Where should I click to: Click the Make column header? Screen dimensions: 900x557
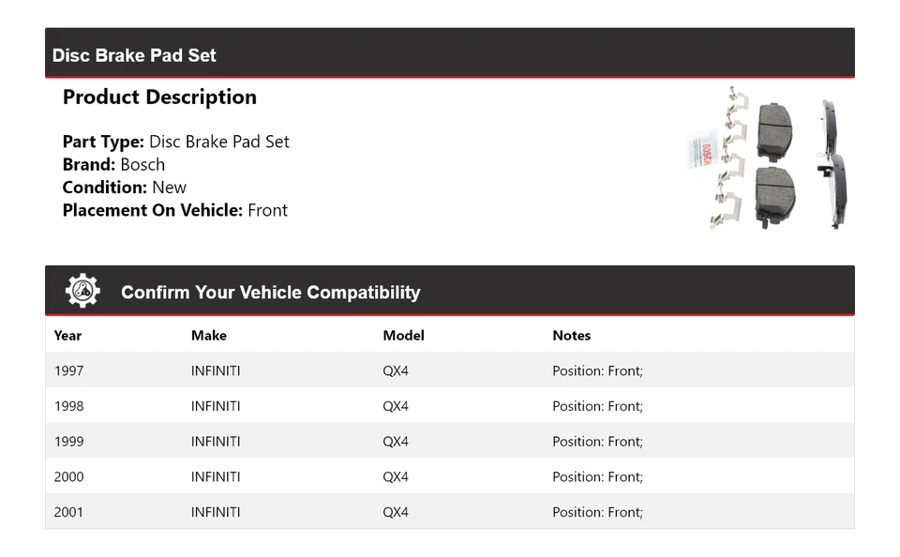click(208, 336)
